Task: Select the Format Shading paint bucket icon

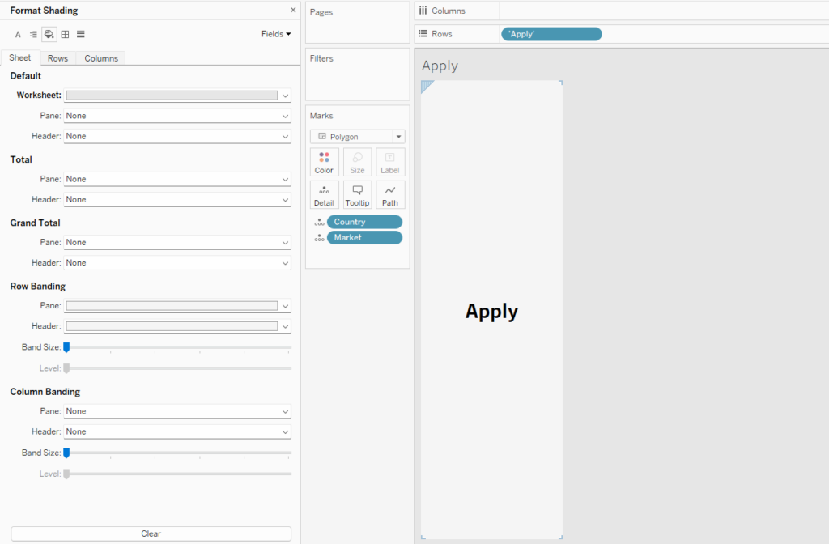Action: pyautogui.click(x=49, y=35)
